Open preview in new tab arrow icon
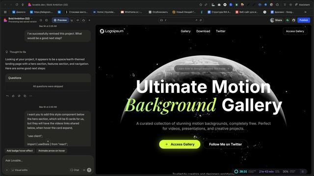The height and width of the screenshot is (176, 314). 196,20
